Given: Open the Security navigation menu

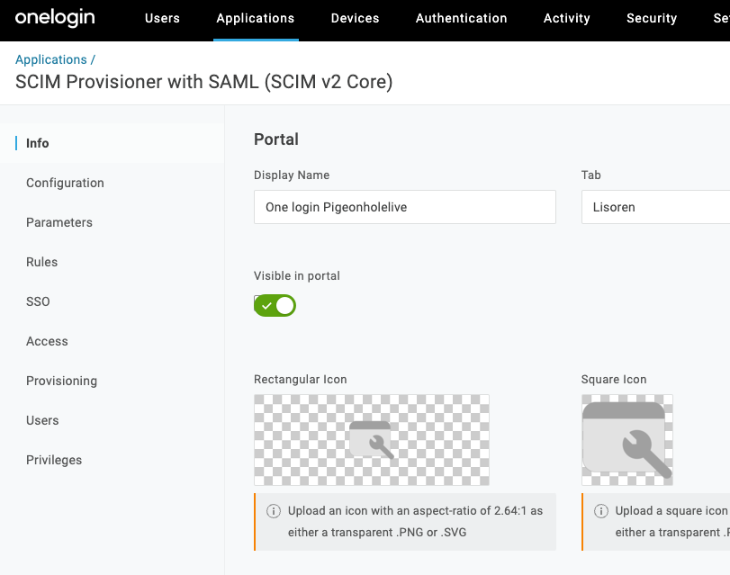Looking at the screenshot, I should (x=652, y=18).
